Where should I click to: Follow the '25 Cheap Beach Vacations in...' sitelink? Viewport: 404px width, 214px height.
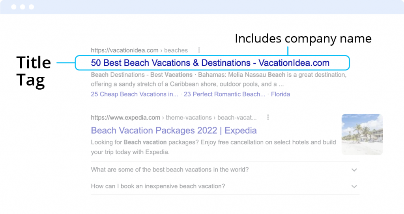[x=135, y=94]
